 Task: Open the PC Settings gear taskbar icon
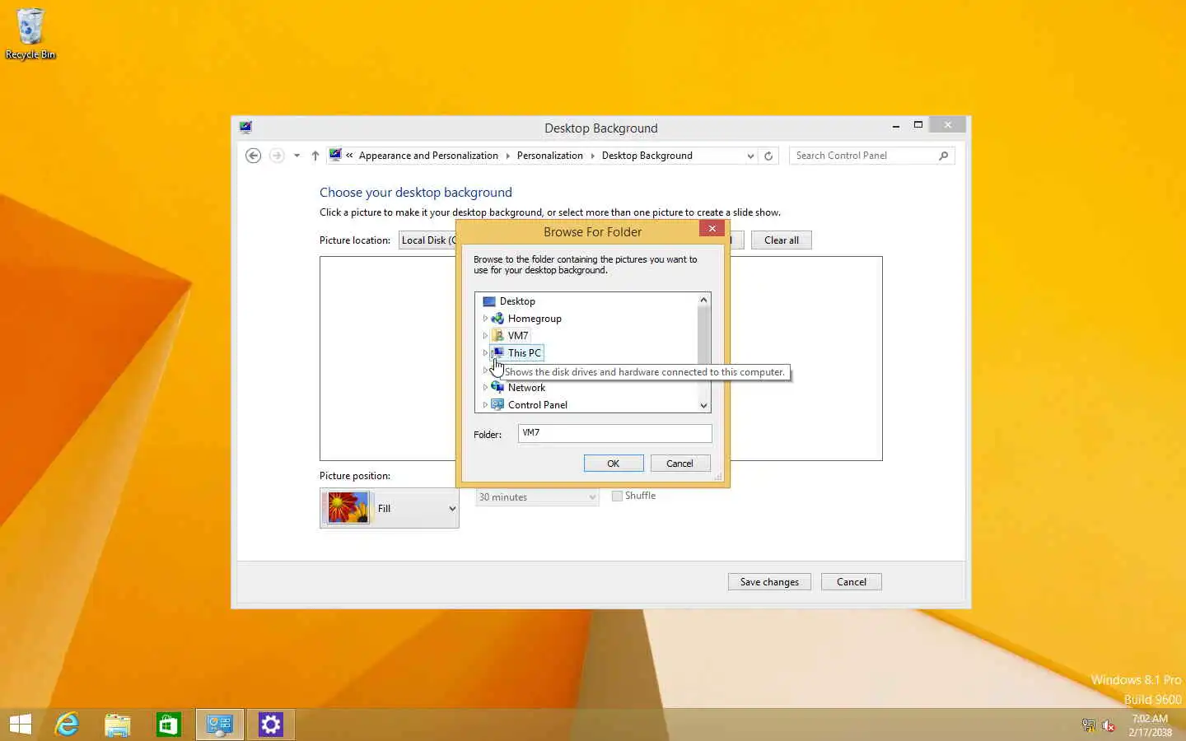click(271, 725)
